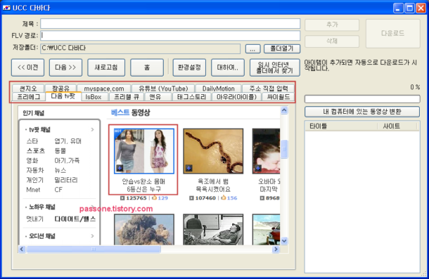Open the 뉴스 channel link
The image size is (429, 279).
click(60, 170)
